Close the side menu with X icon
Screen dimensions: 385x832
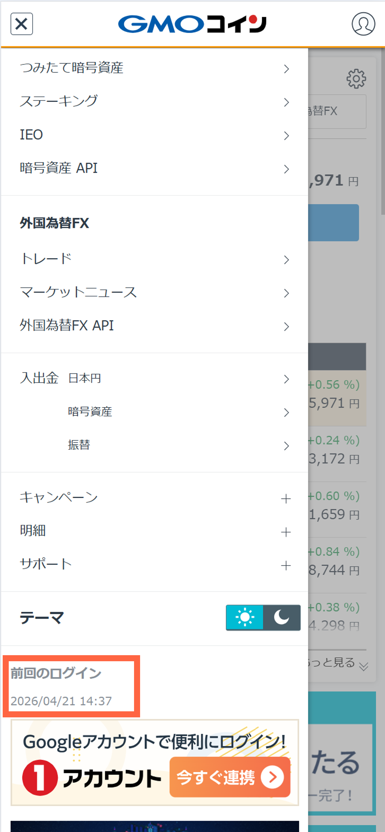click(22, 24)
